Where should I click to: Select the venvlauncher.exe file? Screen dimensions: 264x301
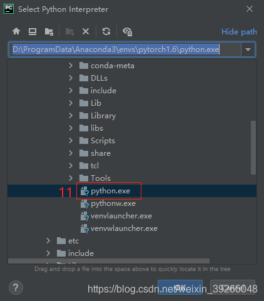[132, 216]
